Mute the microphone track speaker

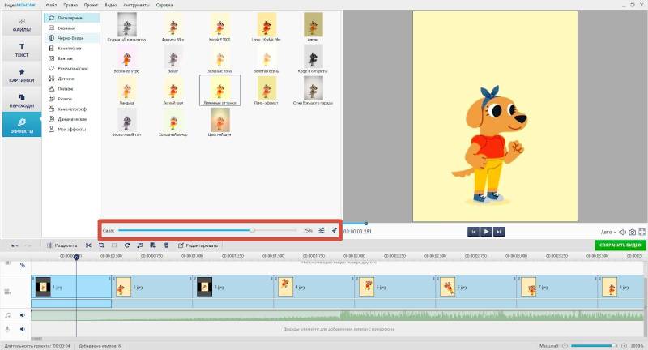[x=23, y=329]
